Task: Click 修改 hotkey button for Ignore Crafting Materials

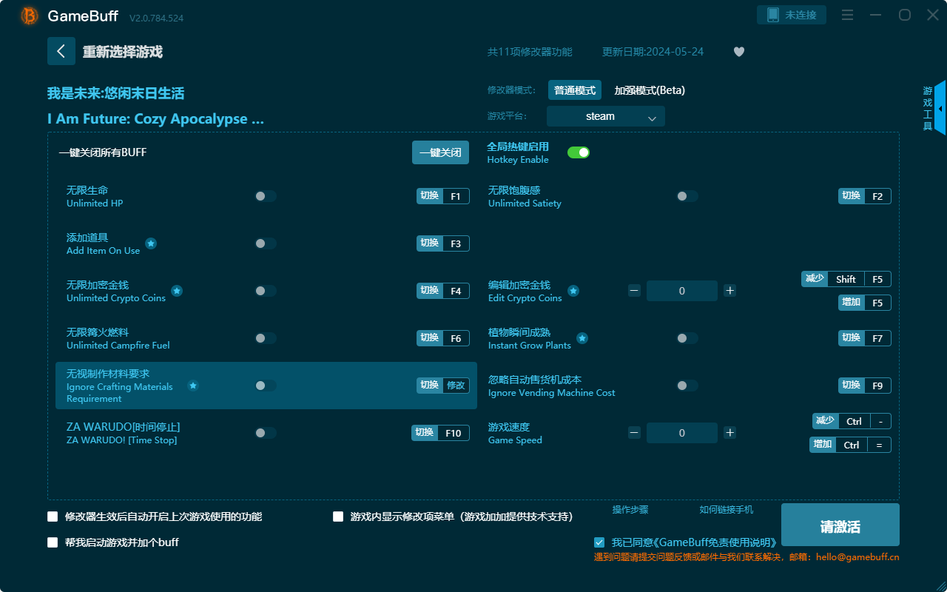Action: (443, 386)
